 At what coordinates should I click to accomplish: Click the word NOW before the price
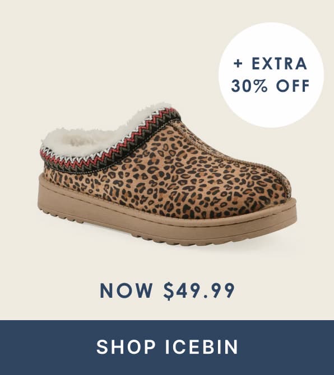tap(126, 290)
